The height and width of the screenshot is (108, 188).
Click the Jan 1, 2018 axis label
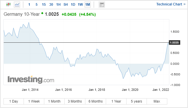click(97, 90)
